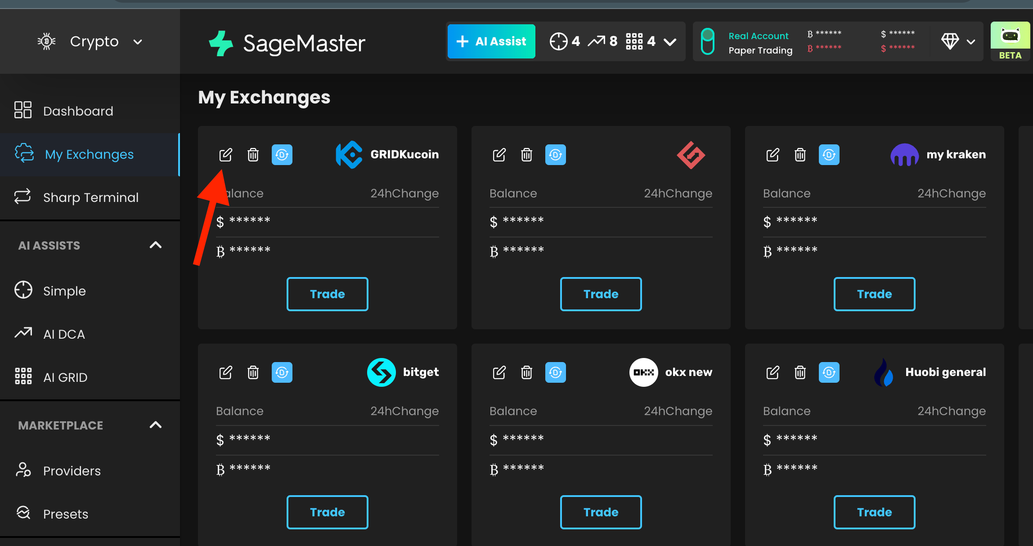
Task: Delete the my kraken exchange
Action: click(x=800, y=155)
